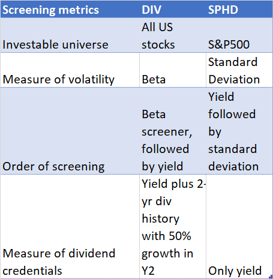Click the 'Order of screening' row label
The image size is (273, 279).
[x=70, y=131]
